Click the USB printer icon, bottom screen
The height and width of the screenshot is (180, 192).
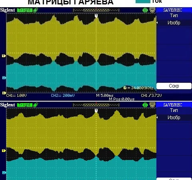pos(152,105)
